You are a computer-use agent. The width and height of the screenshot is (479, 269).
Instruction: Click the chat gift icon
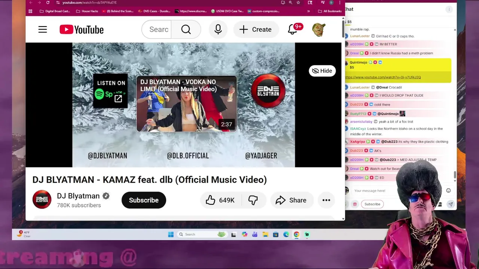click(x=355, y=204)
